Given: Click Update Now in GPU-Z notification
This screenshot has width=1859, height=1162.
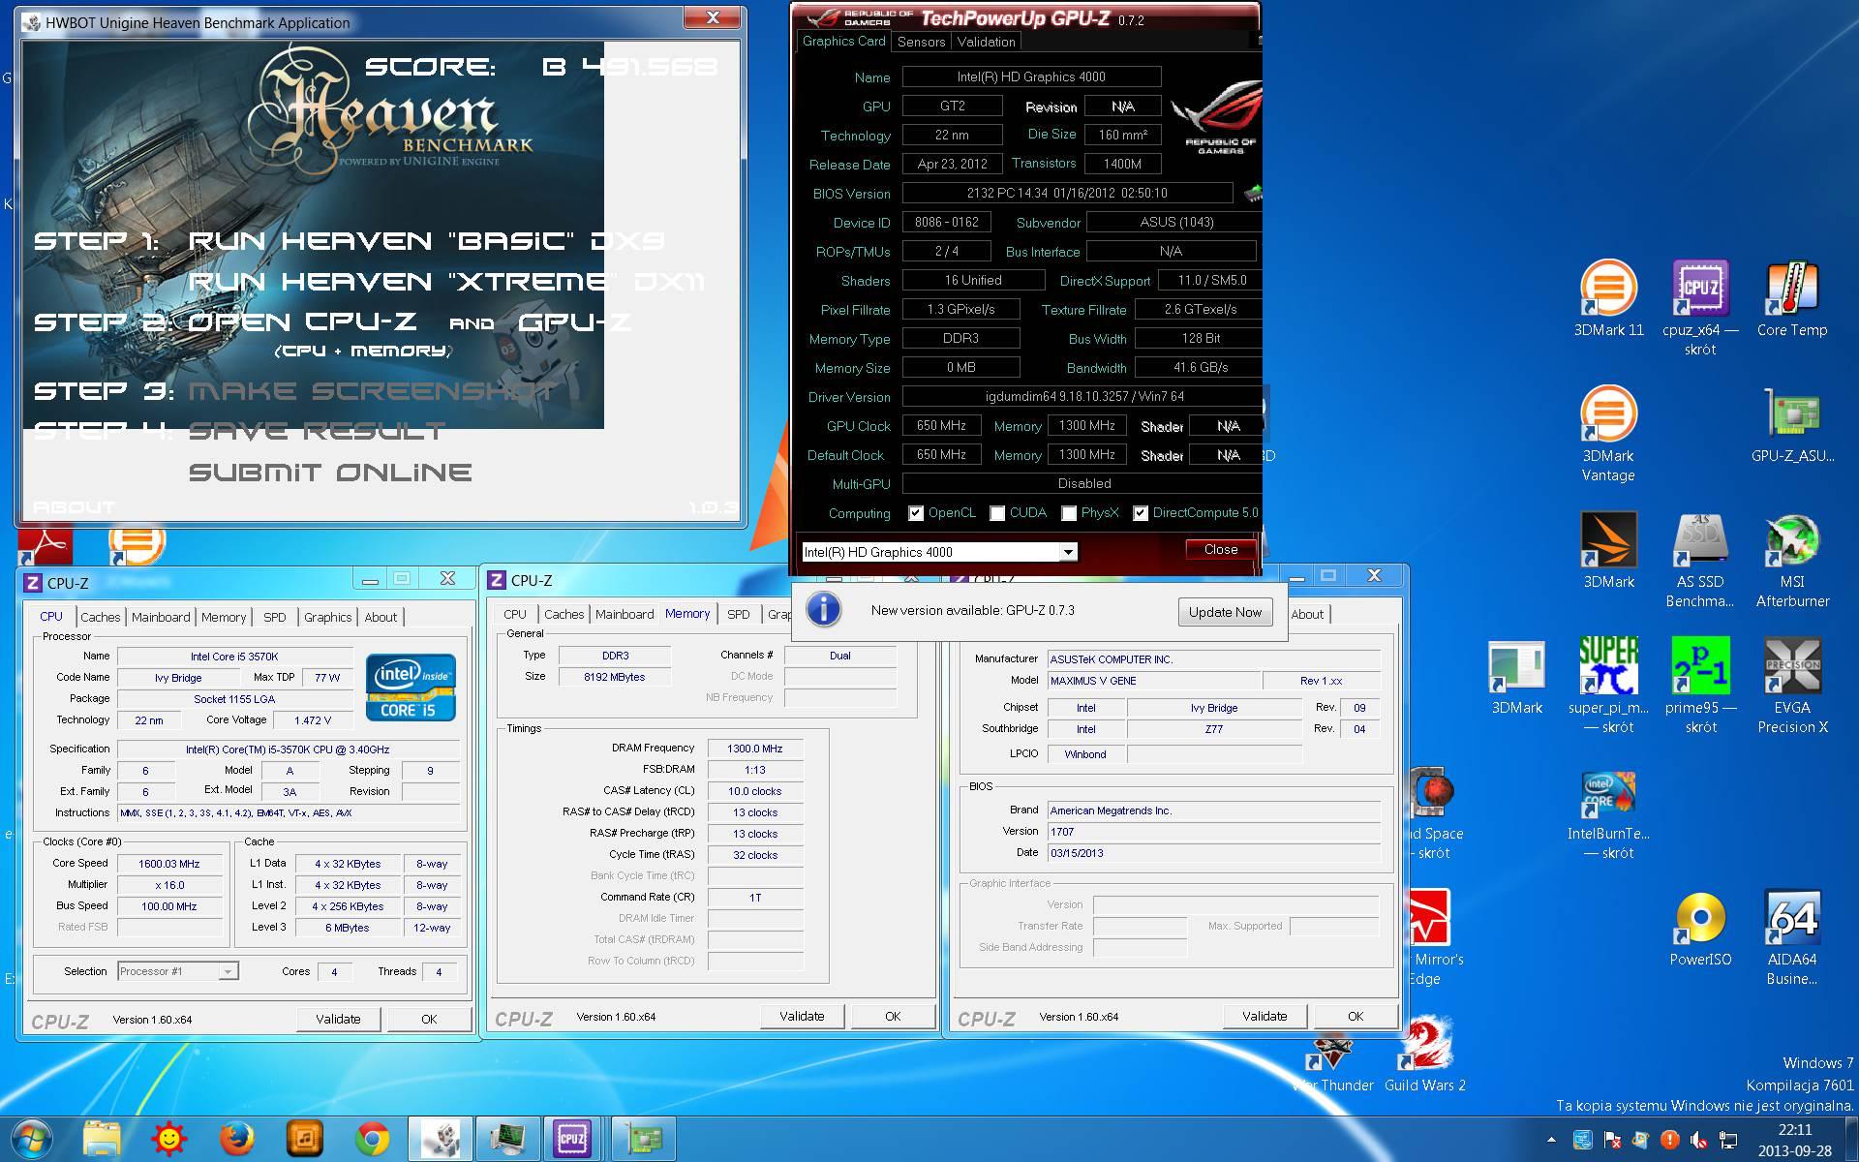Looking at the screenshot, I should coord(1225,612).
